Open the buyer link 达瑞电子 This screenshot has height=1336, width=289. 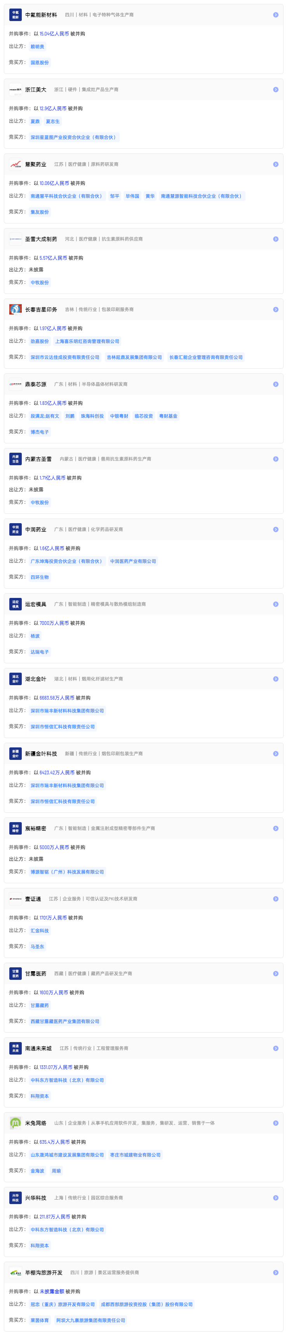(x=39, y=652)
